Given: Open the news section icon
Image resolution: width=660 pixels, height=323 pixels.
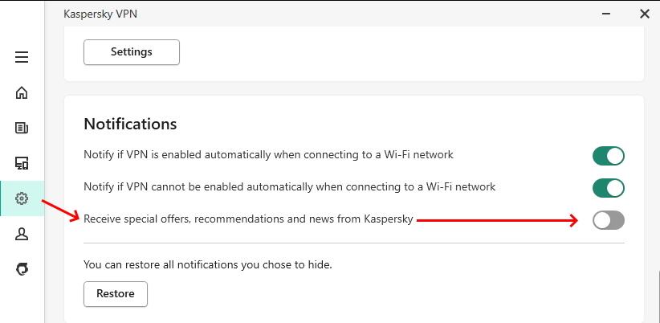Looking at the screenshot, I should coord(22,128).
